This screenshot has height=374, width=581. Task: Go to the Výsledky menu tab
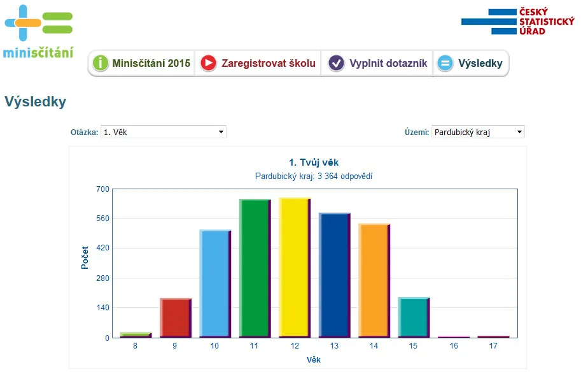(x=470, y=63)
